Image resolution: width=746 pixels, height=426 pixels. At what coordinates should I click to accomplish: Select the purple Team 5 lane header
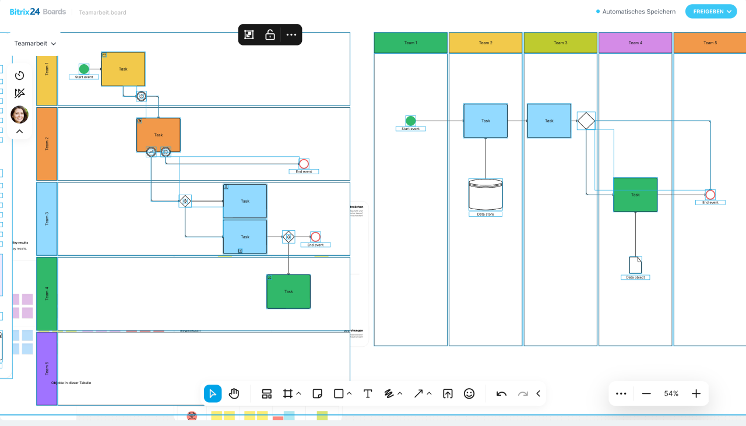pos(47,368)
